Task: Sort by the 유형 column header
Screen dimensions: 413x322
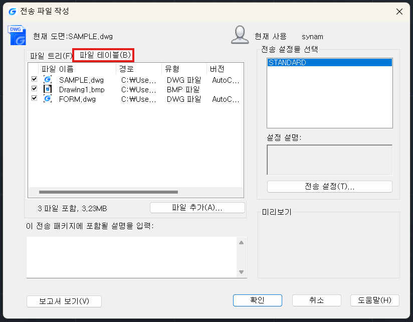Action: [184, 69]
